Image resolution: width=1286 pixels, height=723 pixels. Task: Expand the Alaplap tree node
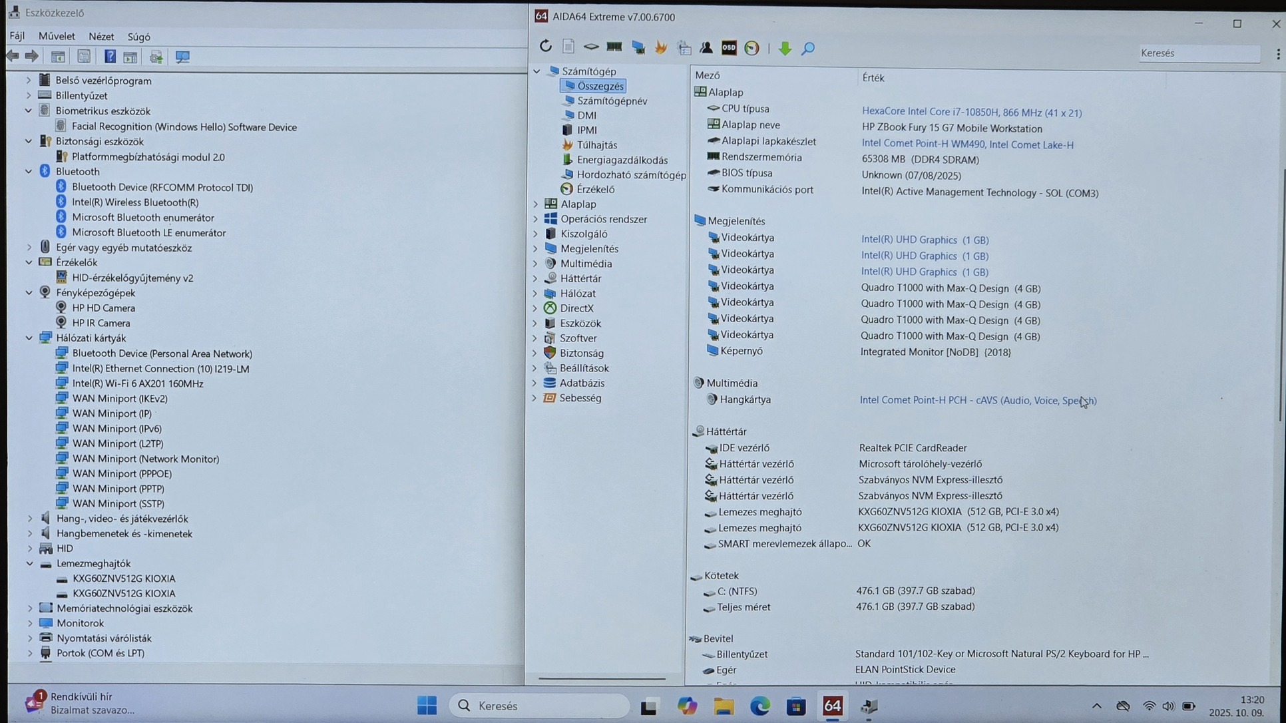(536, 204)
